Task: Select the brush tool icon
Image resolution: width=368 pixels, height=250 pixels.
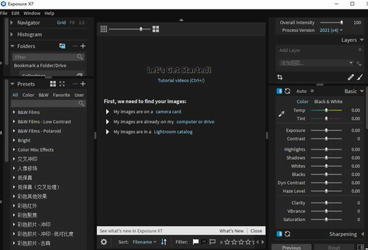Action: [360, 77]
